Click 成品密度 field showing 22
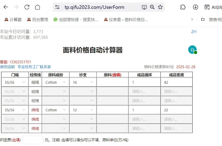Image resolution: width=222 pixels, height=146 pixels. [x=176, y=110]
